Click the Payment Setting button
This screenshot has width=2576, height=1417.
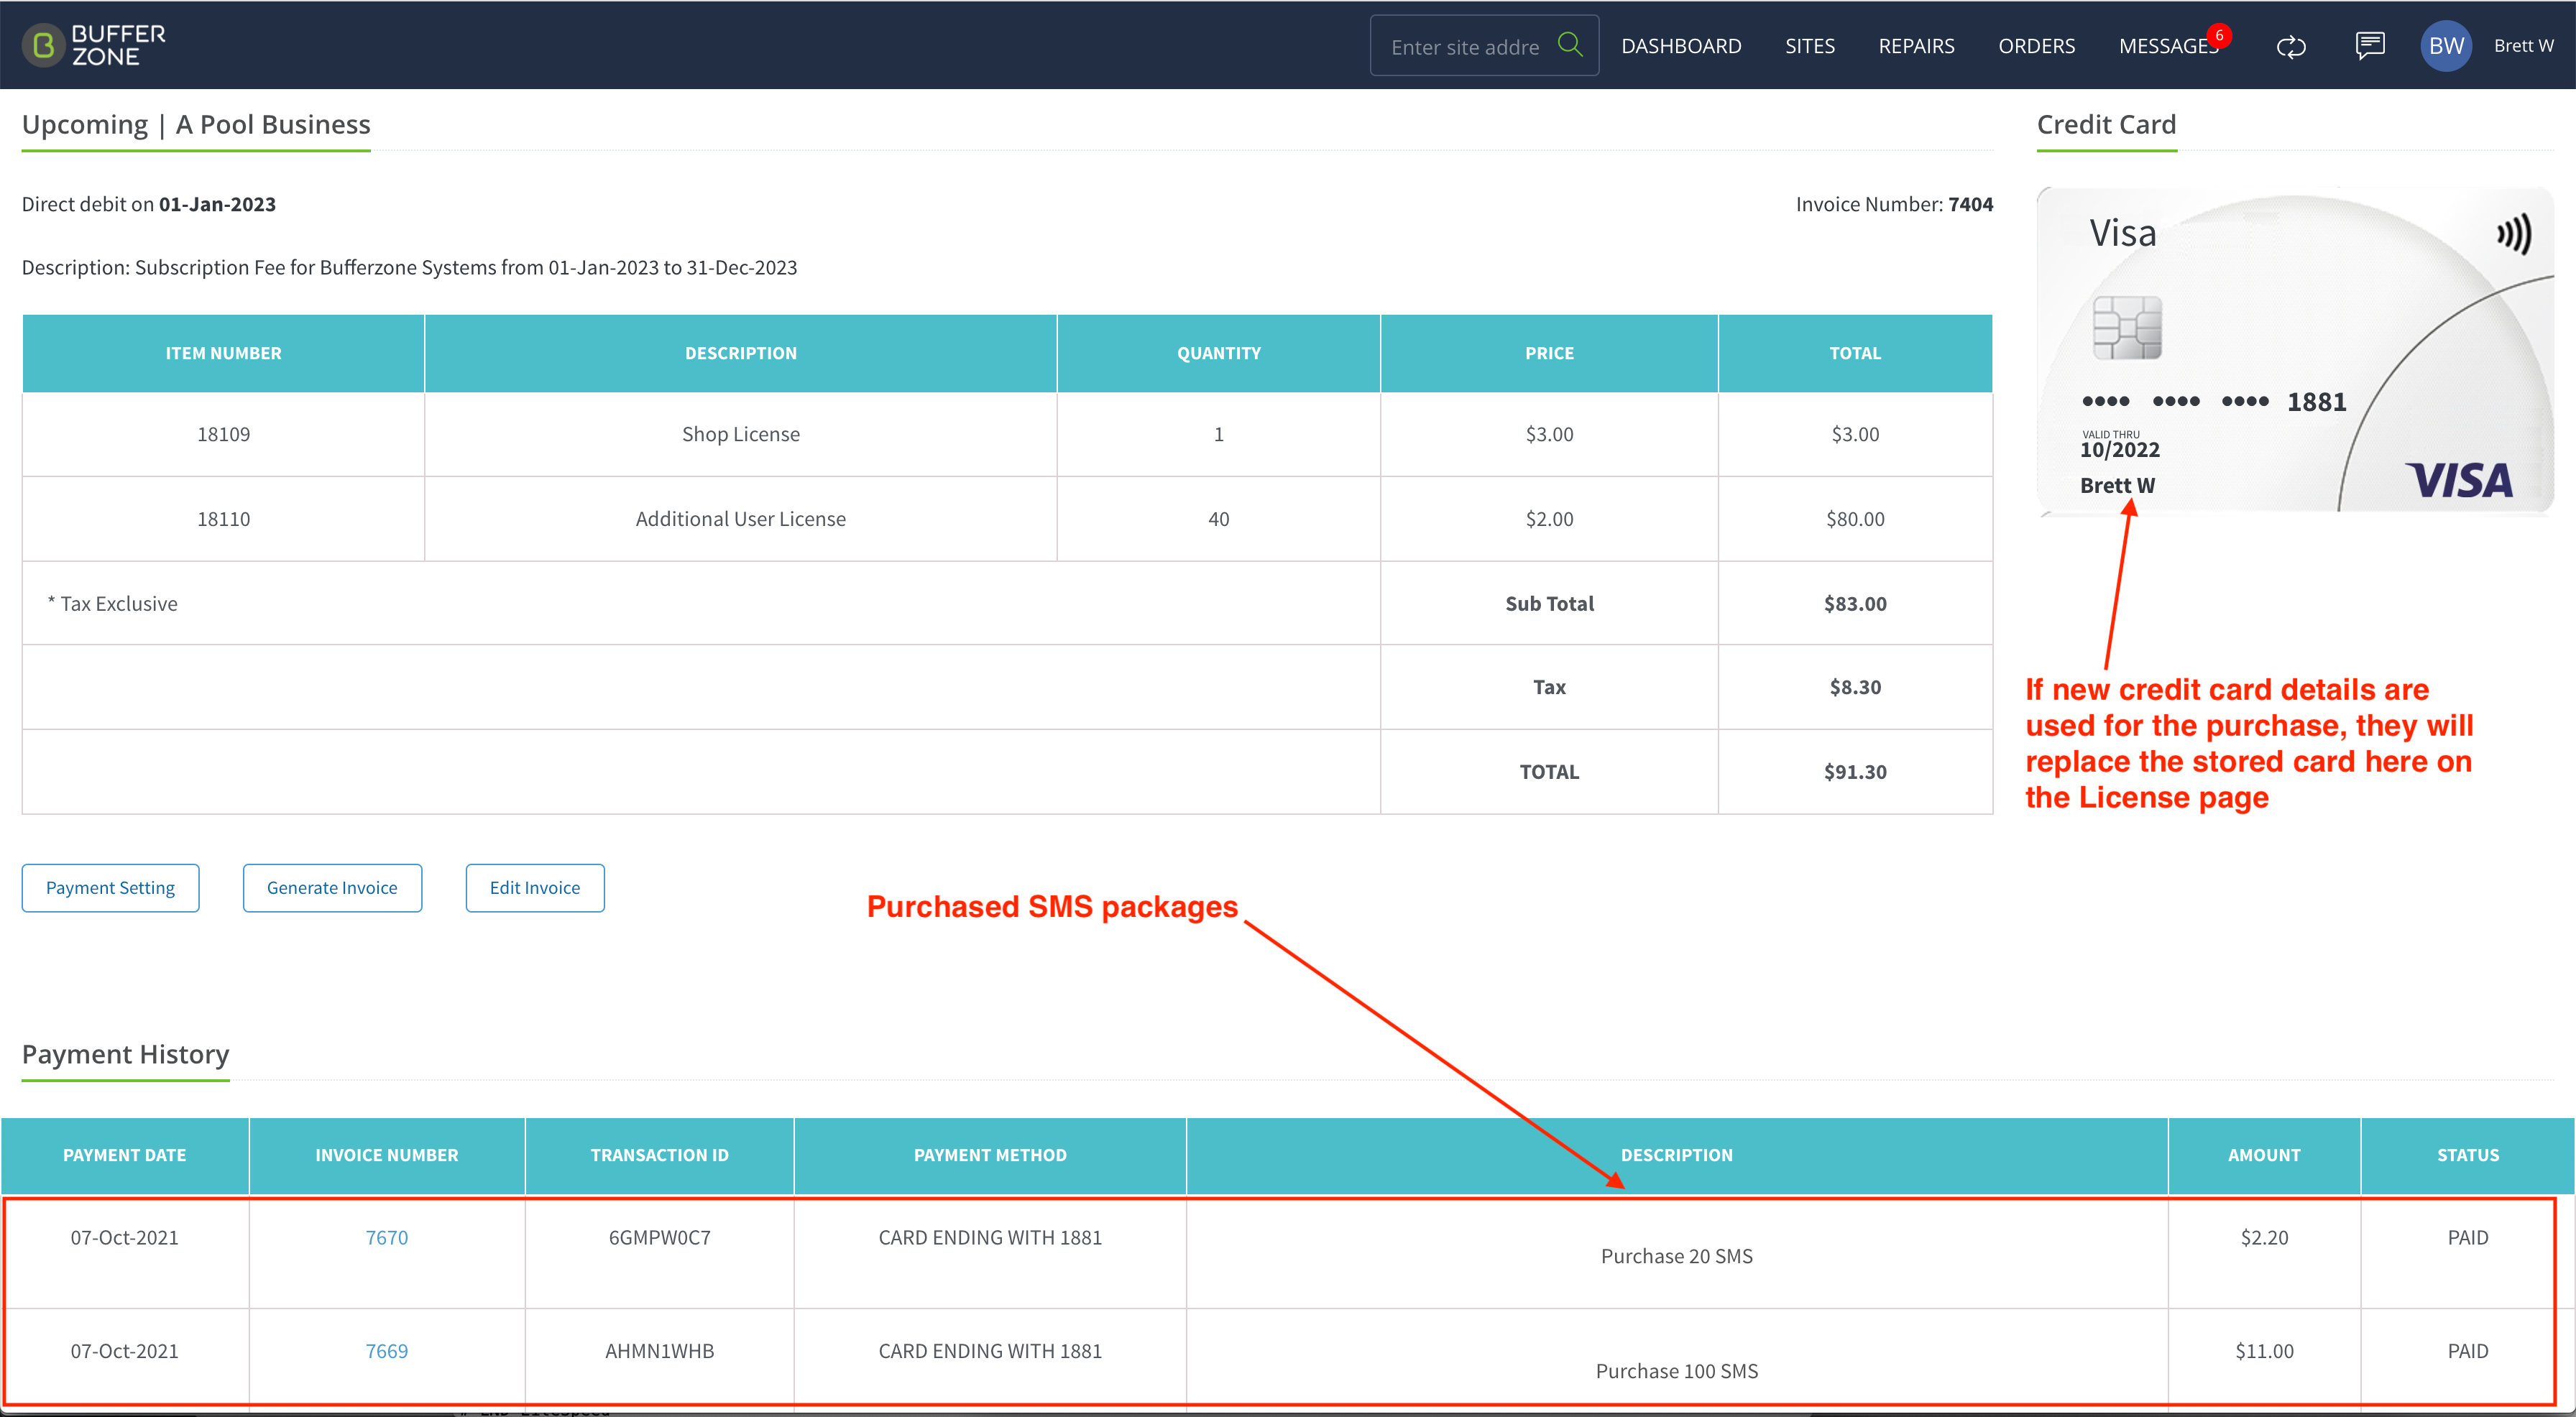click(x=110, y=887)
